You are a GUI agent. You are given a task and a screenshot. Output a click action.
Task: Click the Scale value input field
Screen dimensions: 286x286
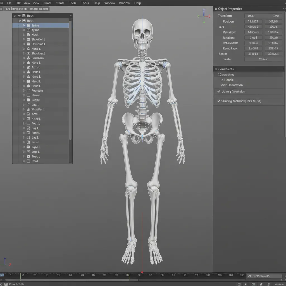point(253,54)
